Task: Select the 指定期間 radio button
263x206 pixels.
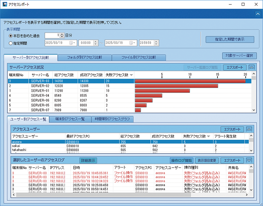Action: pos(11,43)
